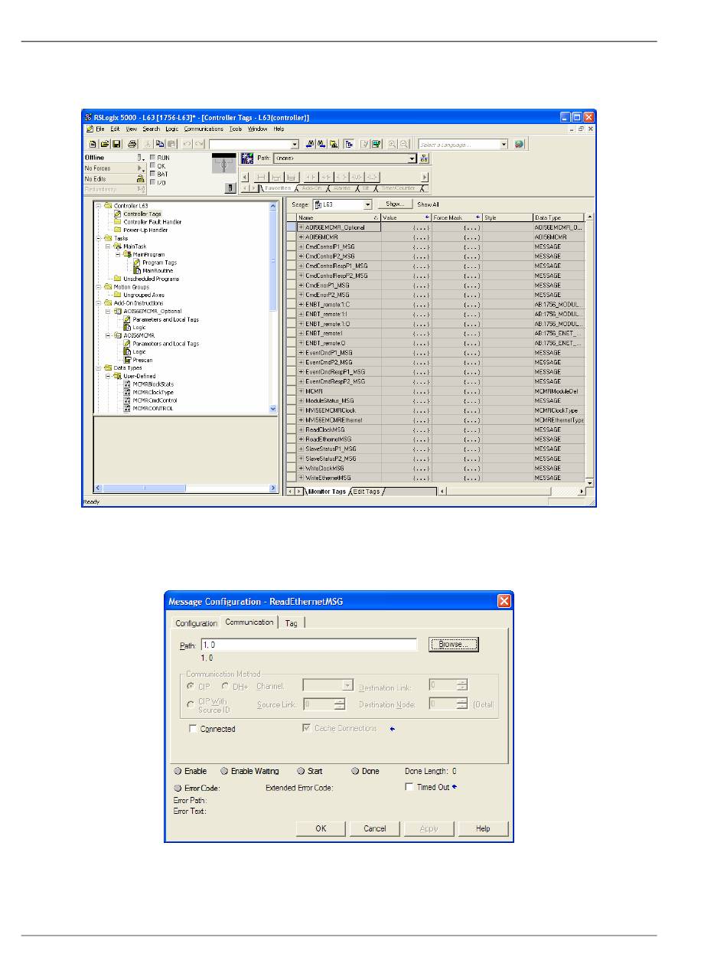Click the MCMRClockType data type icon
This screenshot has width=727, height=970.
(x=126, y=392)
